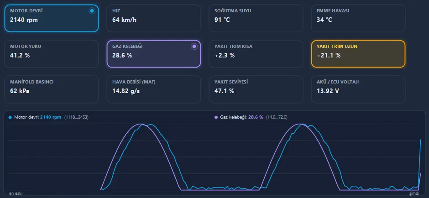Click the range text (14.0...72.0)

pos(277,117)
